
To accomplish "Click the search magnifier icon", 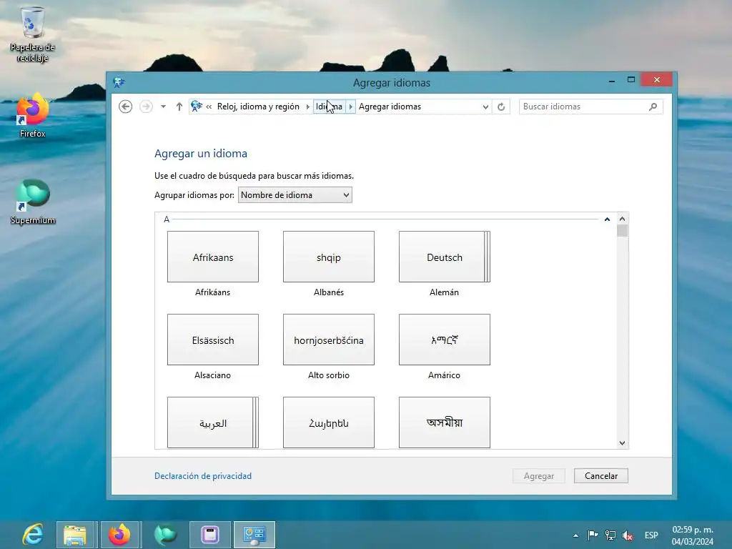I will point(653,107).
